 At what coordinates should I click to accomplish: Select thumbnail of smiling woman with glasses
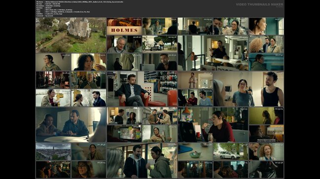pyautogui.click(x=89, y=170)
